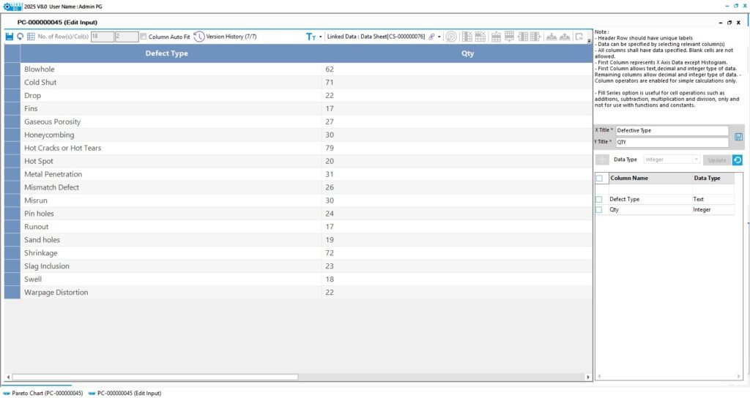750x398 pixels.
Task: Select the Hot Cracks or Hot Tears cell
Action: (x=171, y=148)
